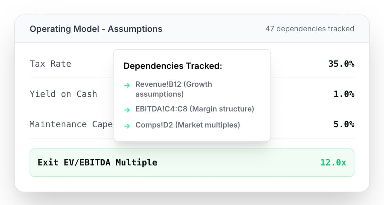384x205 pixels.
Task: Jump to the EBITDA!C4:C8 range reference
Action: pyautogui.click(x=161, y=109)
